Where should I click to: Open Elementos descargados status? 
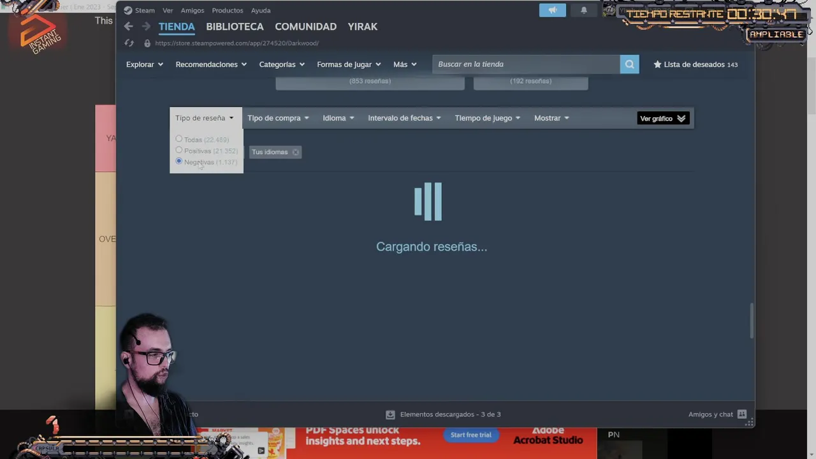pos(444,414)
